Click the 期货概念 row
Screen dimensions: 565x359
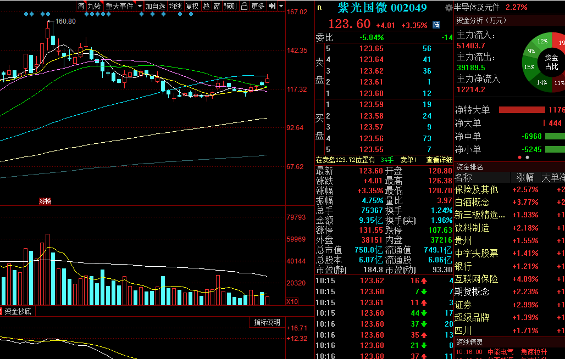pos(509,291)
